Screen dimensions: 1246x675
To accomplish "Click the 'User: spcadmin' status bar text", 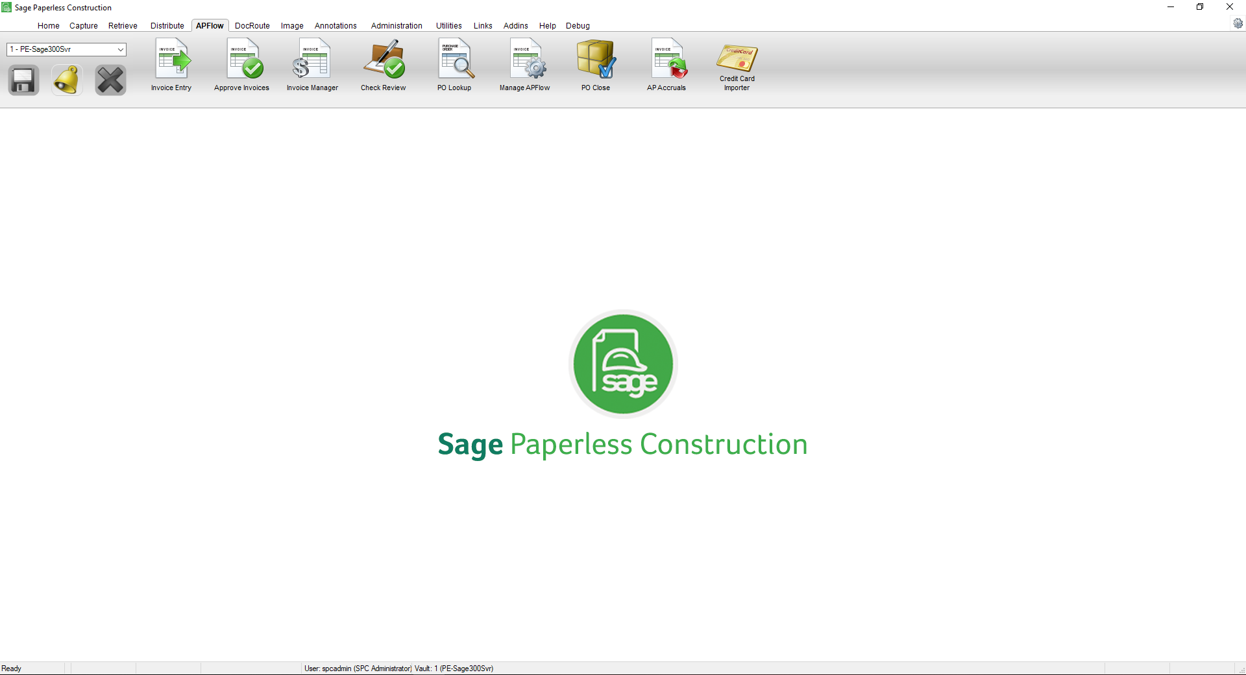I will [x=358, y=669].
